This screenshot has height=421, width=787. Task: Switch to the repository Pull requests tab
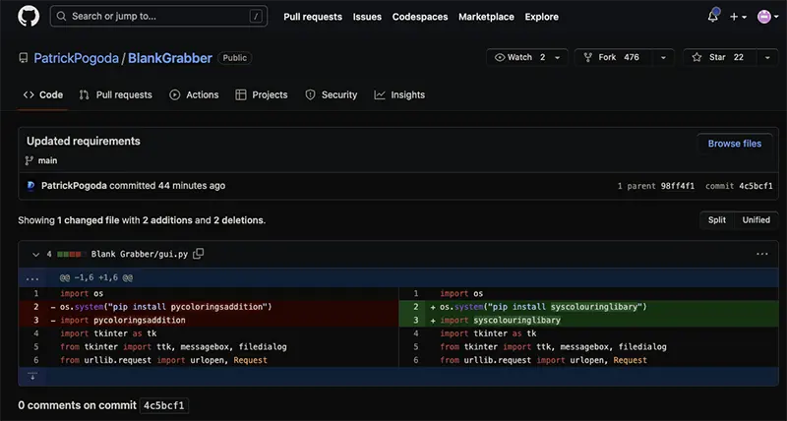click(116, 94)
